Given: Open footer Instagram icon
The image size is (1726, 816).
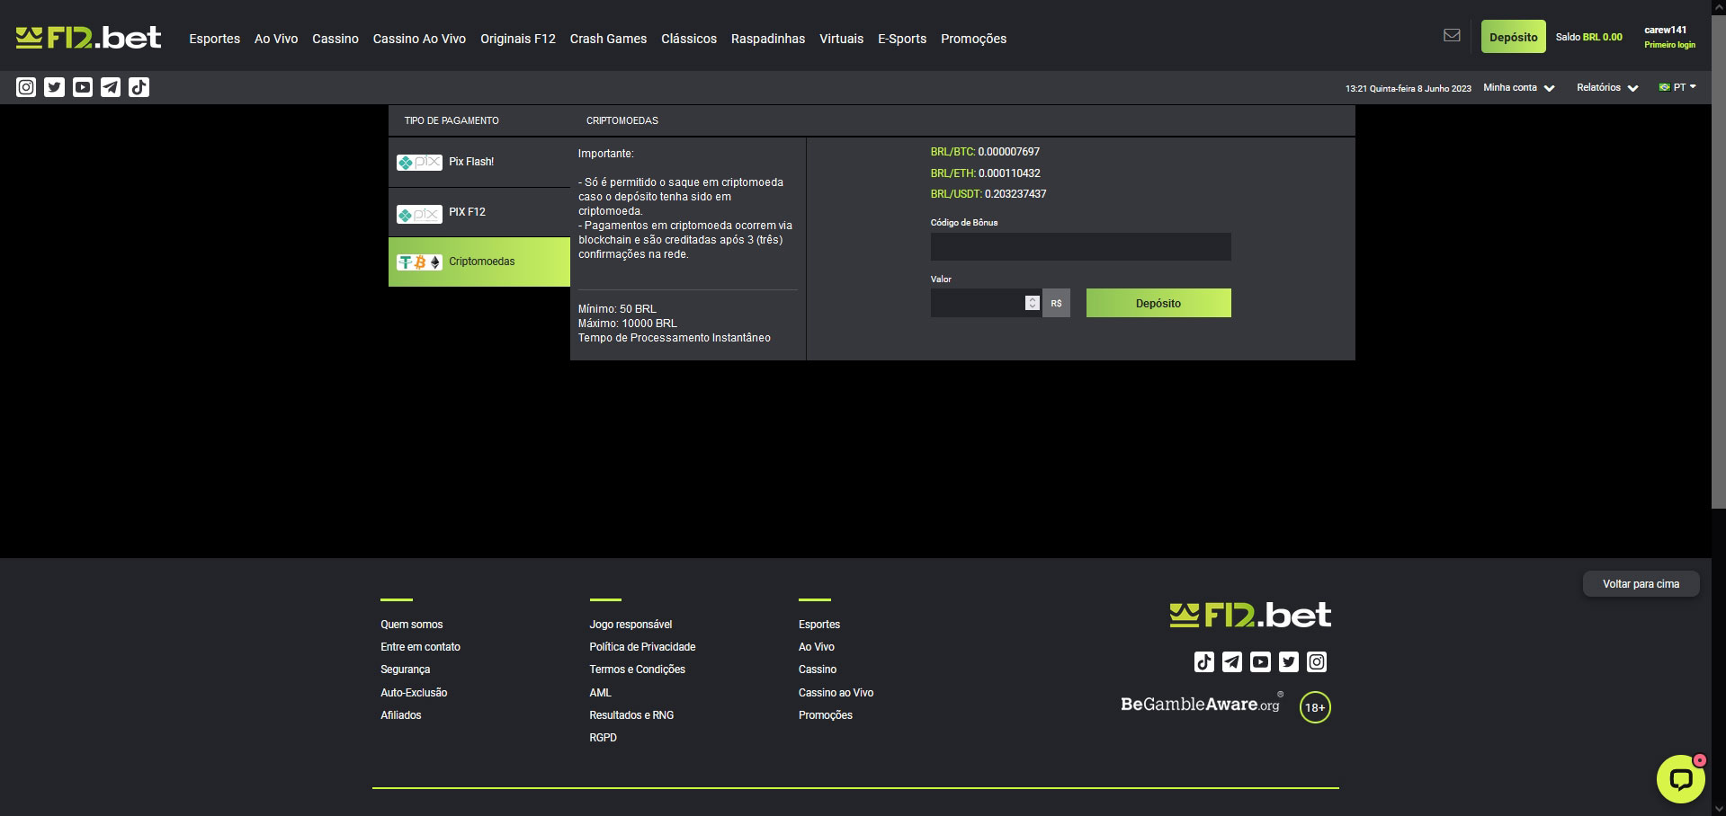Looking at the screenshot, I should tap(1317, 662).
